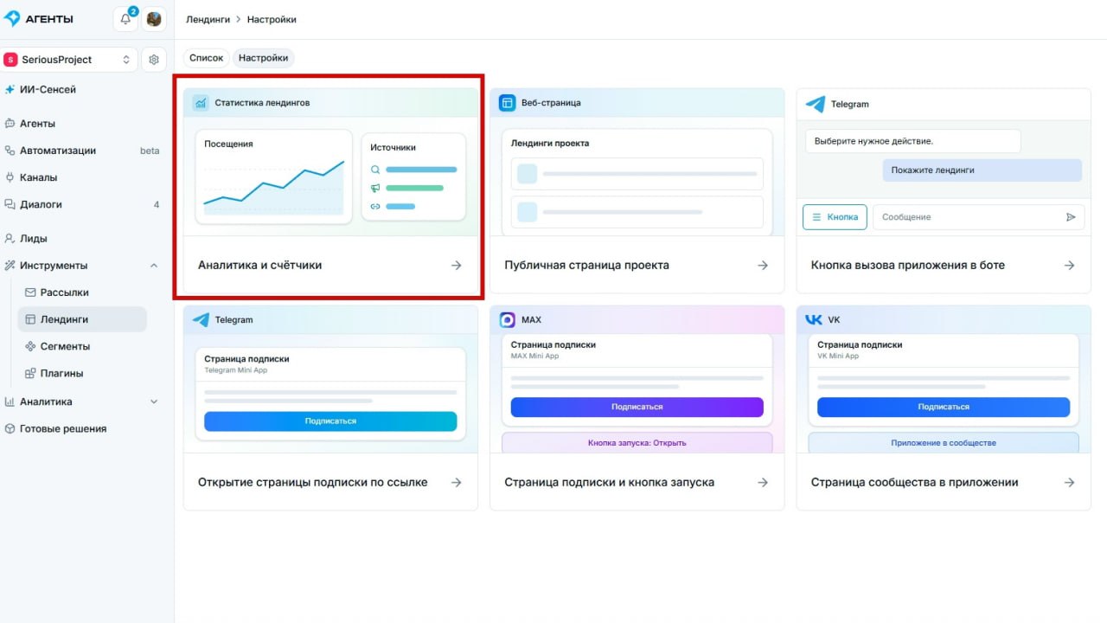Click the Сообщение input field
The width and height of the screenshot is (1107, 623).
coord(978,217)
